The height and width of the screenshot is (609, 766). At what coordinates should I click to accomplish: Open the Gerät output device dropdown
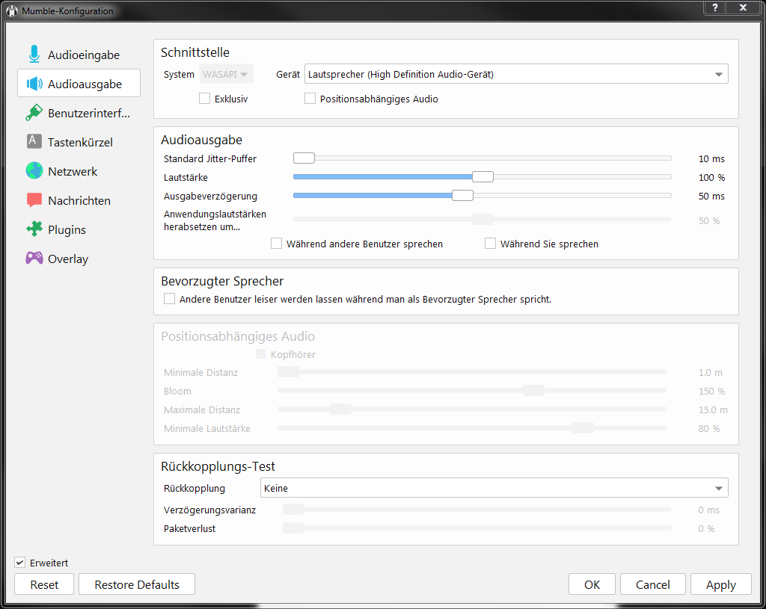(x=516, y=74)
